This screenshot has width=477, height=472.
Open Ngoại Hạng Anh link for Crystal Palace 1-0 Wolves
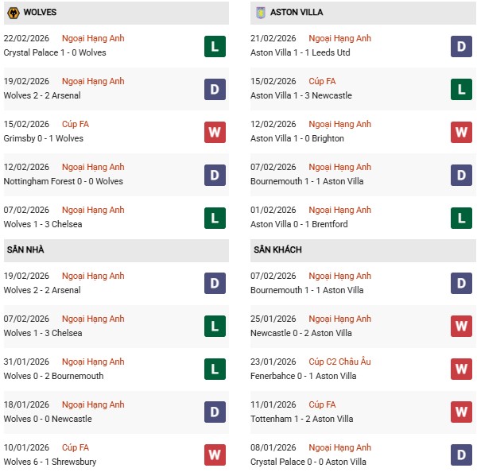coord(93,38)
